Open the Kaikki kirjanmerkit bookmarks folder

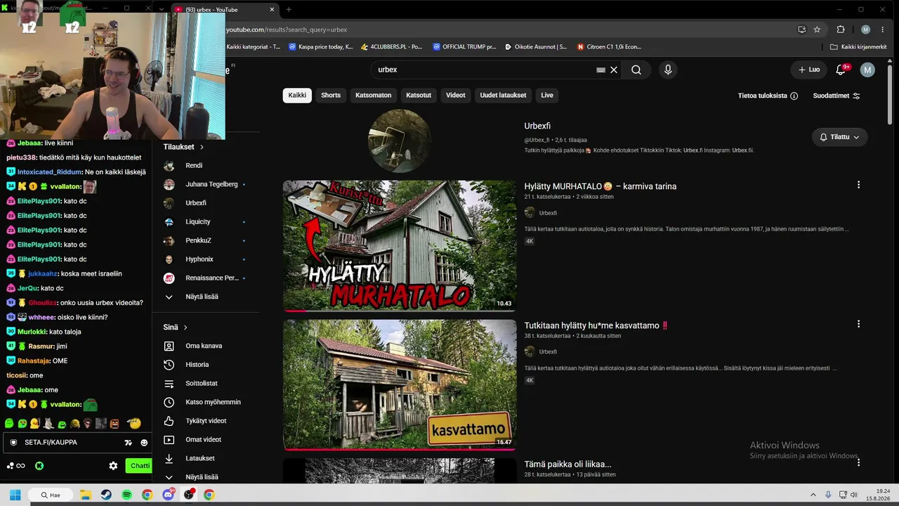(858, 47)
